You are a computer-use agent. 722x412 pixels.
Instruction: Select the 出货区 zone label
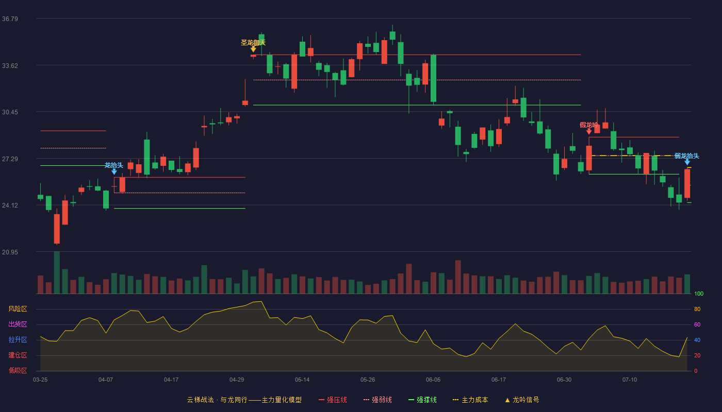coord(18,324)
